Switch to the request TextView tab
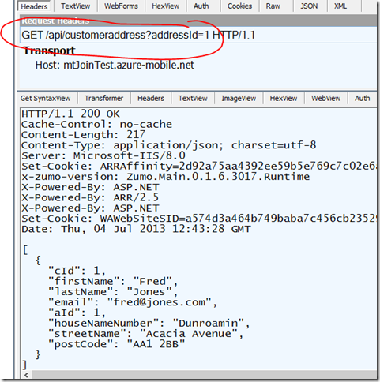380x382 pixels. [76, 6]
